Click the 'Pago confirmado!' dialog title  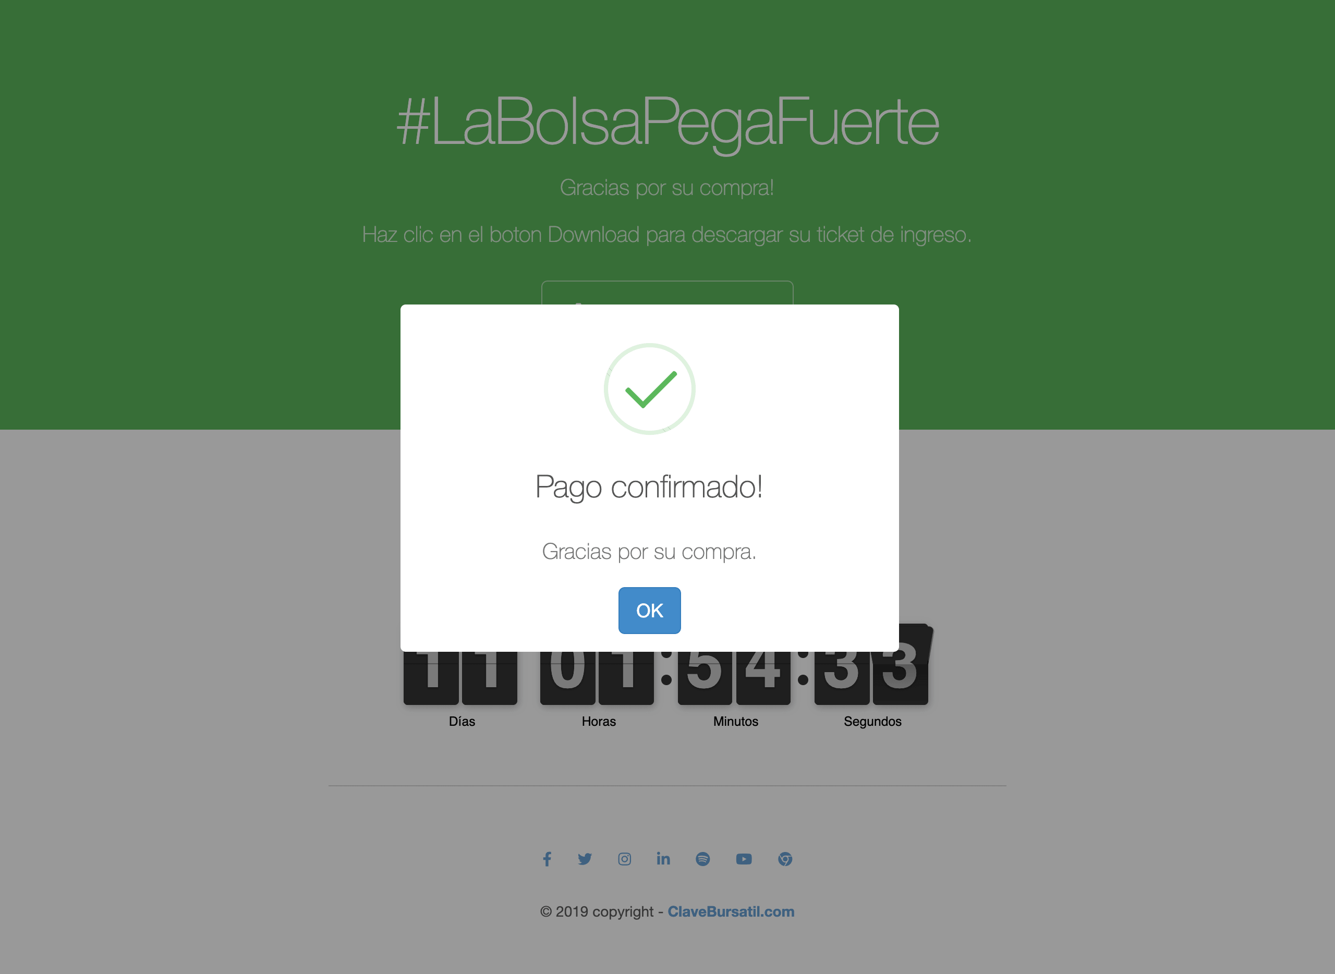click(649, 488)
